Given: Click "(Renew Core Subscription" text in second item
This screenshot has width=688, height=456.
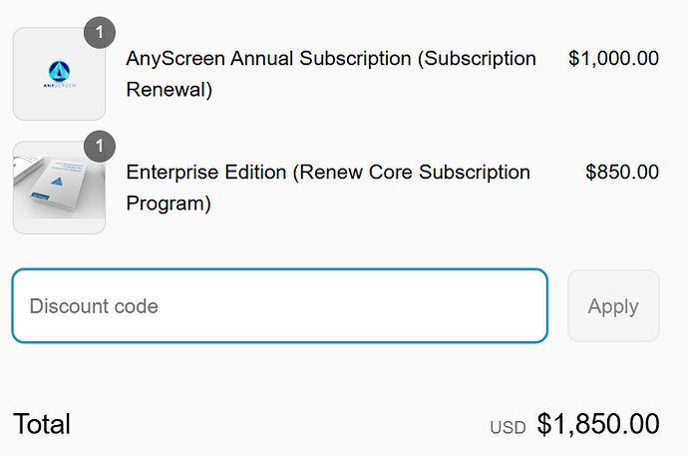Looking at the screenshot, I should 412,172.
